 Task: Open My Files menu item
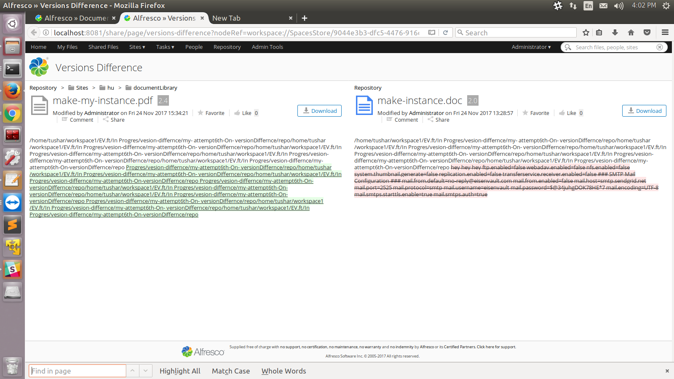point(67,47)
